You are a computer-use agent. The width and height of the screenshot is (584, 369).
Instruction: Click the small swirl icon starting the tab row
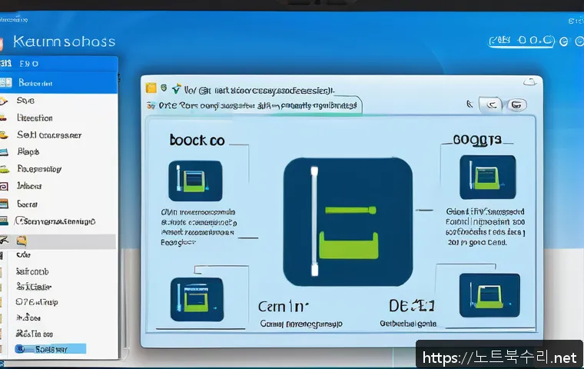coord(151,105)
